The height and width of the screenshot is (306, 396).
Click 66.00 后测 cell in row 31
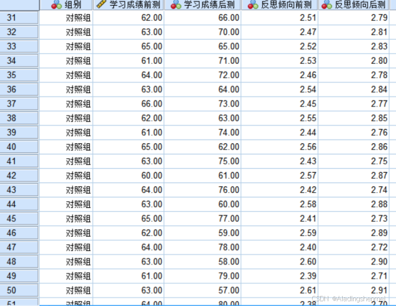tap(203, 18)
